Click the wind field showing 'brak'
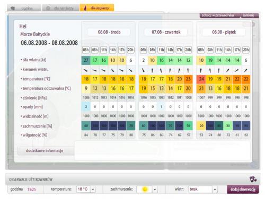This screenshot has width=265, height=199. click(x=200, y=189)
